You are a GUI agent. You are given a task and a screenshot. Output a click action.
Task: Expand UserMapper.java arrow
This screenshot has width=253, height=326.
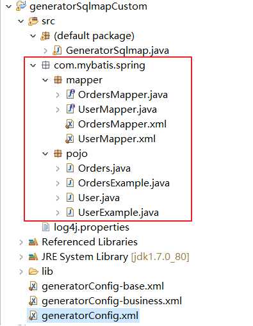pyautogui.click(x=58, y=110)
